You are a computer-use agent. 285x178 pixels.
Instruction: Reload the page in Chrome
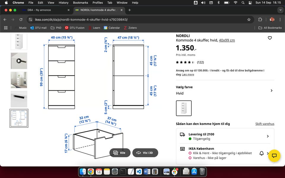click(21, 20)
